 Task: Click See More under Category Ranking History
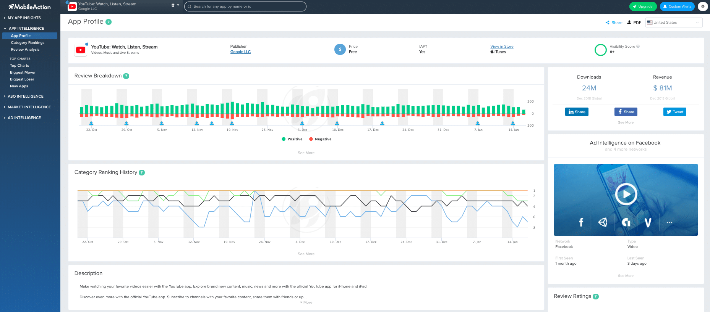pos(306,254)
